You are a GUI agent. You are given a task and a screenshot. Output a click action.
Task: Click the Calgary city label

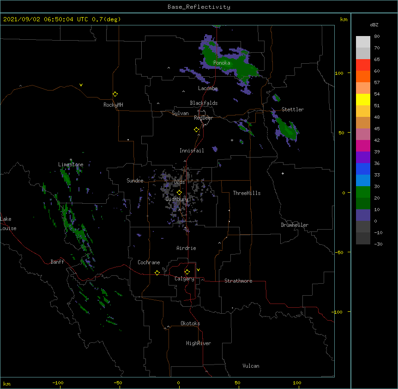pos(184,279)
